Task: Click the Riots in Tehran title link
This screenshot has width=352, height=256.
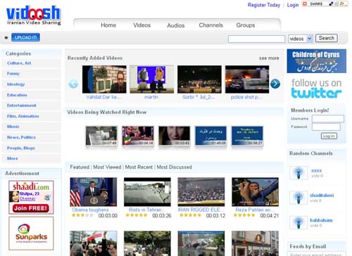Action: point(147,210)
